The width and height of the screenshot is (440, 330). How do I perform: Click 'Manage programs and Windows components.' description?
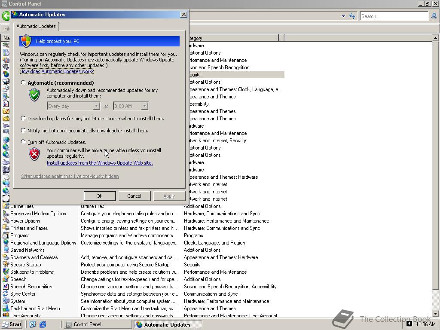[x=127, y=235]
